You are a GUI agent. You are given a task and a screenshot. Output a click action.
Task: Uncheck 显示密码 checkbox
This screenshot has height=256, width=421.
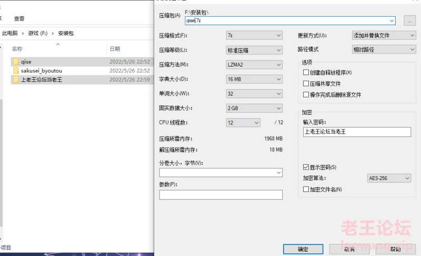click(306, 167)
